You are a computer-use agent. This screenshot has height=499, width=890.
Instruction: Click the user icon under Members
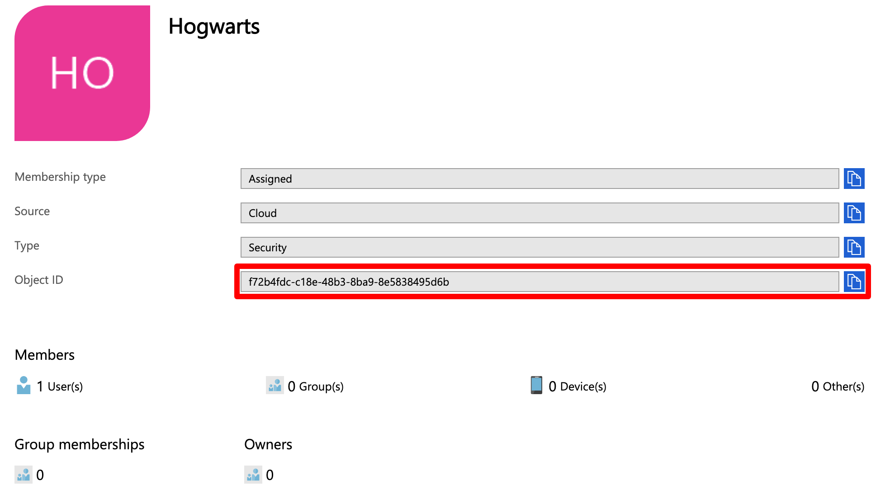pyautogui.click(x=24, y=386)
